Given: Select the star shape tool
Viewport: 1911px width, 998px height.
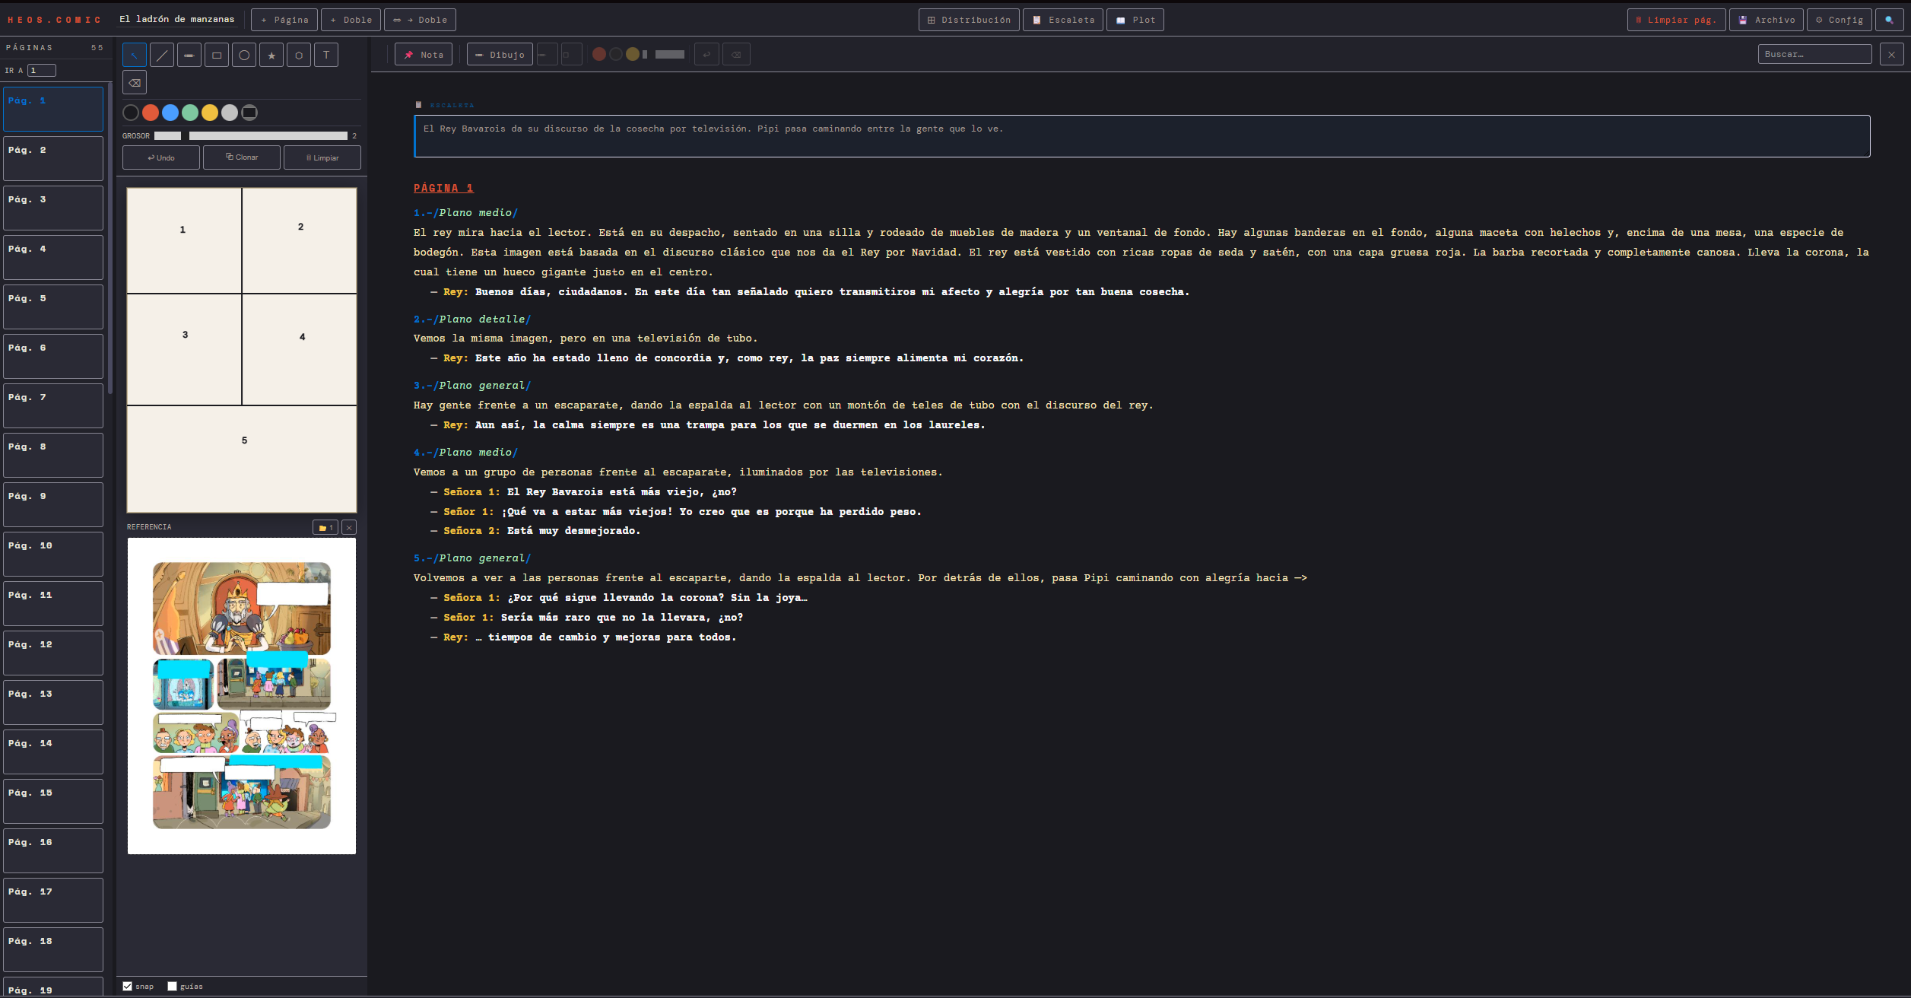Looking at the screenshot, I should (271, 55).
